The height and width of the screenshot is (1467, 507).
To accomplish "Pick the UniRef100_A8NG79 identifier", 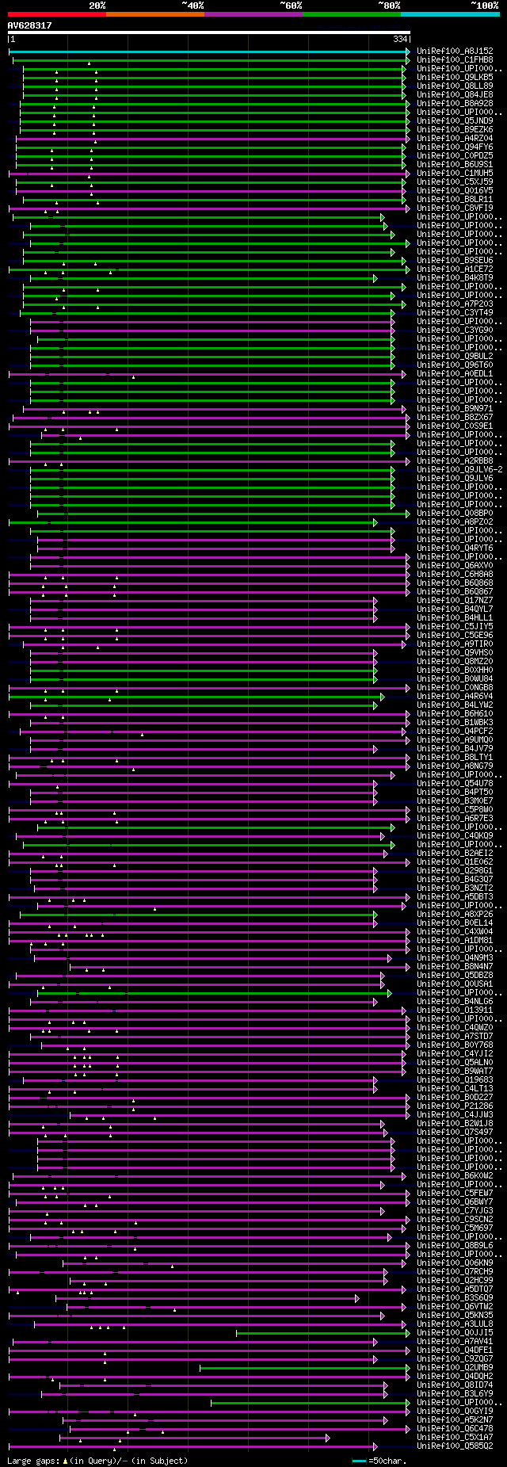I will [x=455, y=766].
